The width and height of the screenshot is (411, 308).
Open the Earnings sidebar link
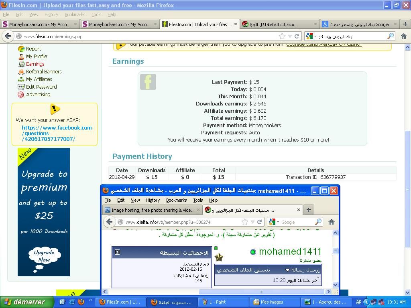[35, 64]
